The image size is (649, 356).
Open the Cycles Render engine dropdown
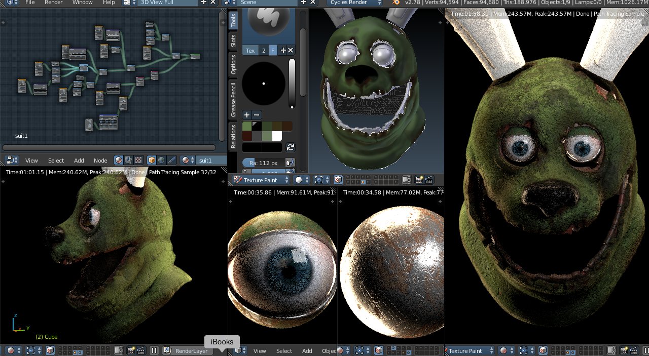(x=355, y=3)
